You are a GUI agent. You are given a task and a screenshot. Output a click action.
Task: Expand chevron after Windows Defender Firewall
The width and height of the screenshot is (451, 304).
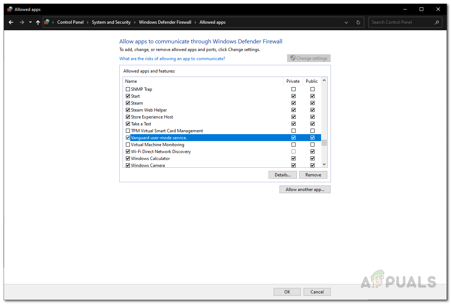pos(196,22)
